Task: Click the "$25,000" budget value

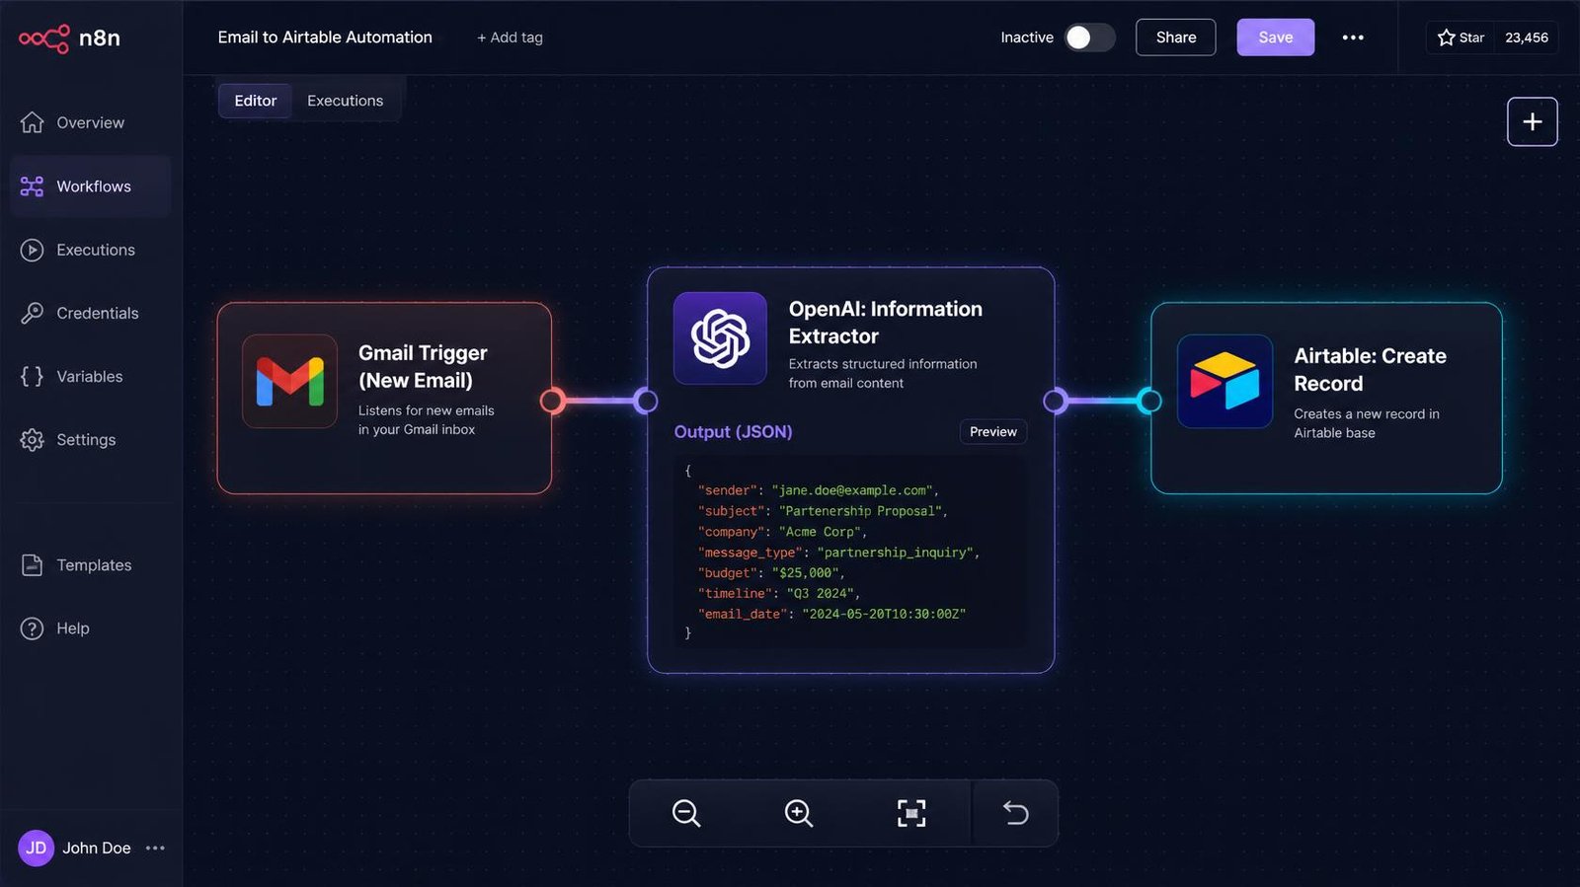Action: pos(805,573)
